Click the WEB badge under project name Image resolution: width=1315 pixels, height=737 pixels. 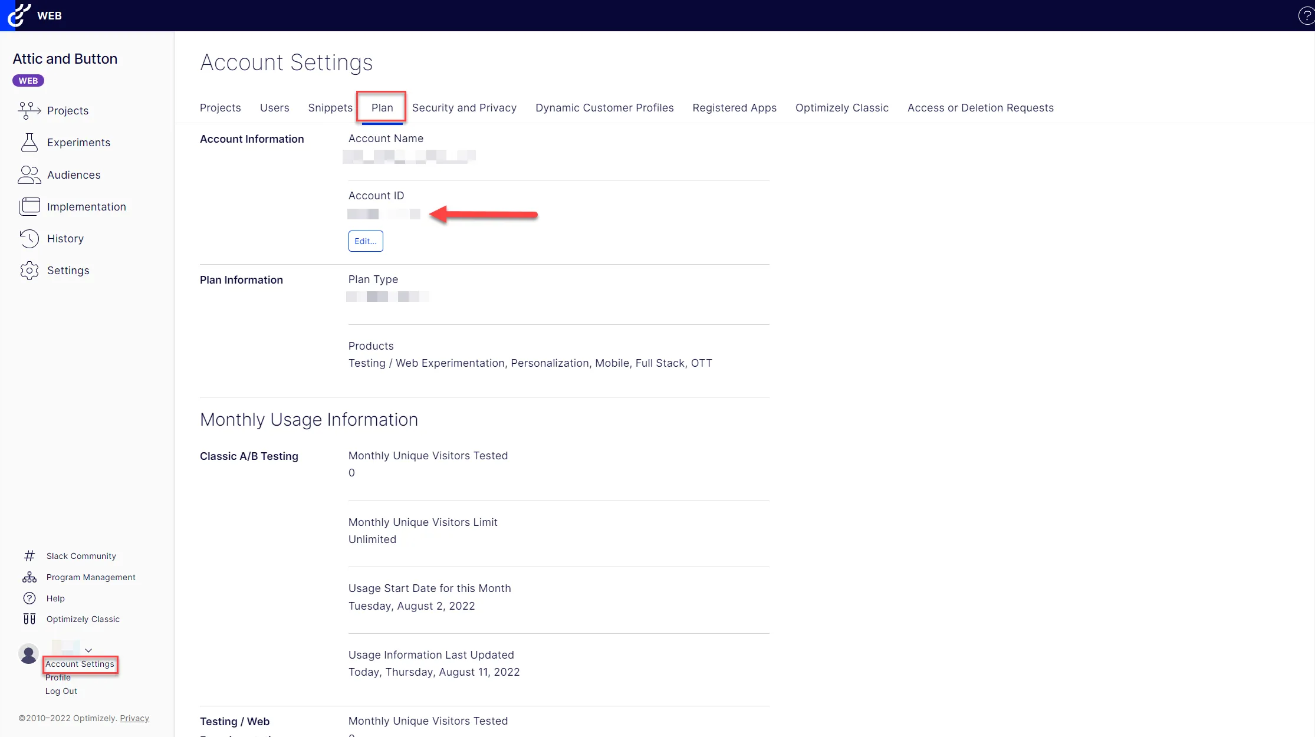coord(28,81)
